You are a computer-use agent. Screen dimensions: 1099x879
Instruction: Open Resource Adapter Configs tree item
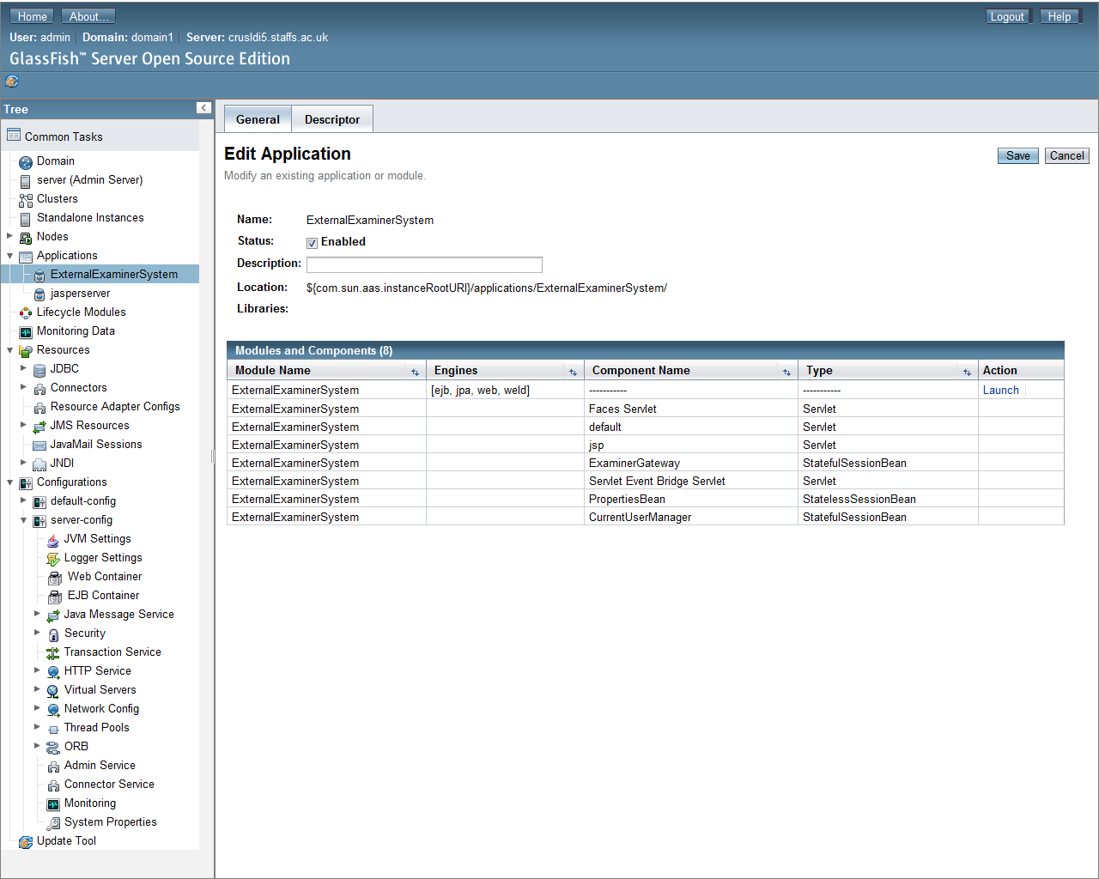click(115, 407)
